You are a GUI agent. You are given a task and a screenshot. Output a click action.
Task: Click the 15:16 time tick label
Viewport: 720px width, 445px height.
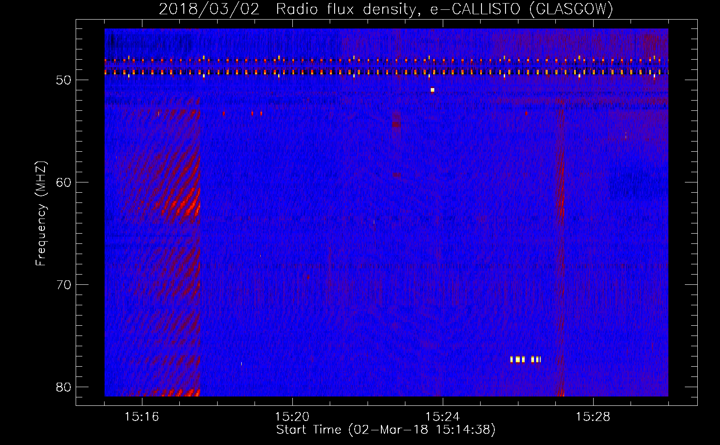pos(142,417)
